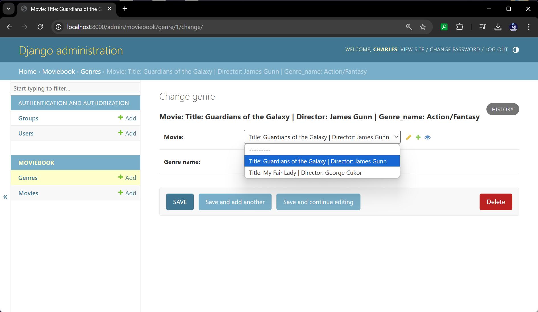Screen dimensions: 538x312
Task: Reload the page with the refresh icon
Action: [40, 27]
